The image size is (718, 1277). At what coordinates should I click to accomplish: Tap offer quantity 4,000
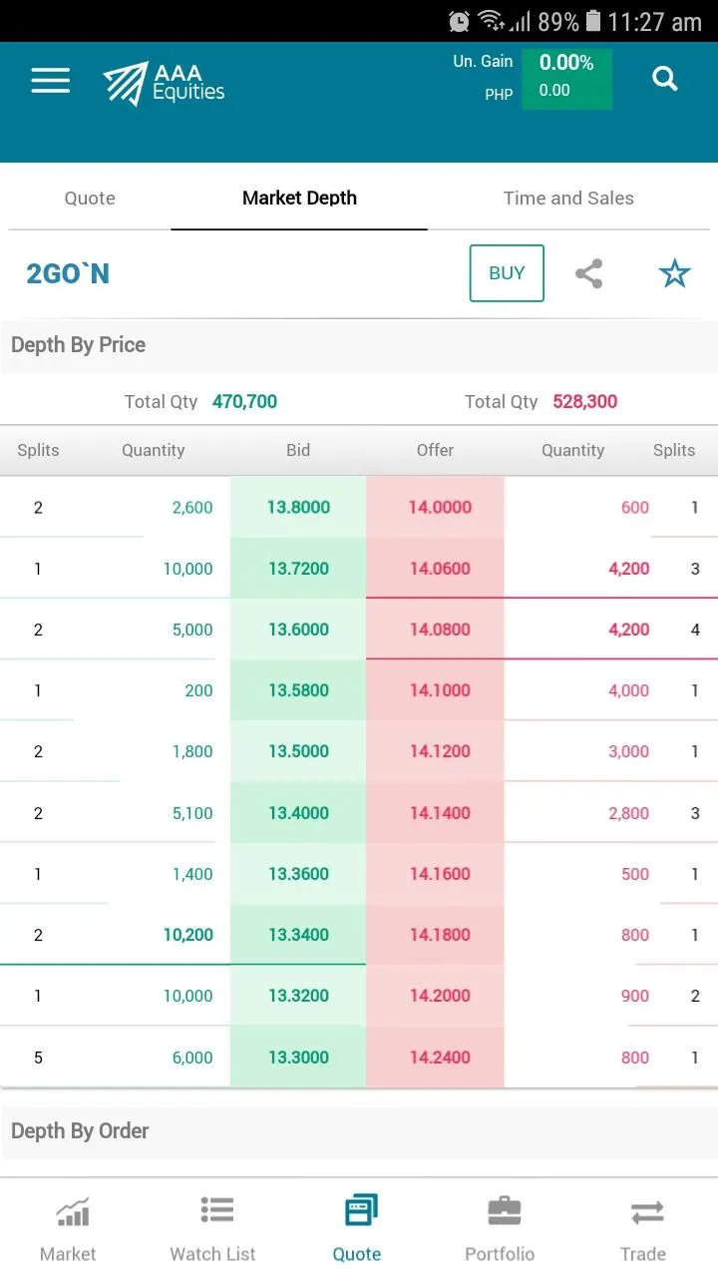629,690
